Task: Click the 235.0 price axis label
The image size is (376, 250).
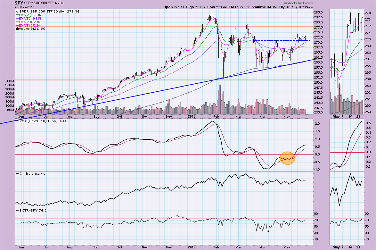Action: [x=318, y=113]
